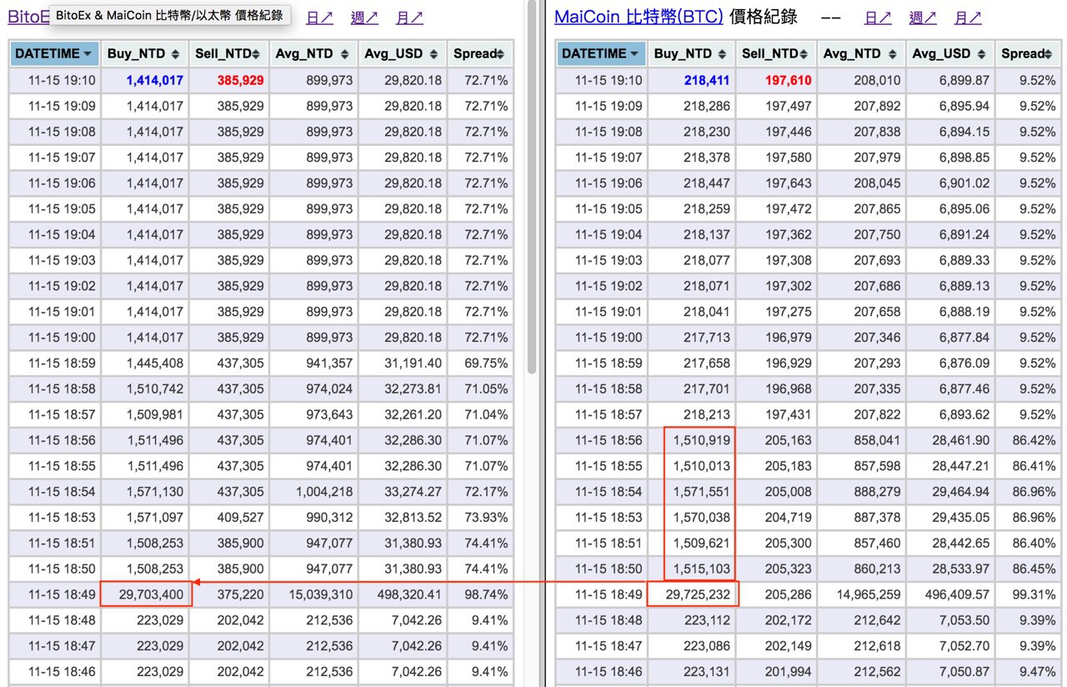Click the 218,286 MaiCoin buy cell

pyautogui.click(x=691, y=107)
